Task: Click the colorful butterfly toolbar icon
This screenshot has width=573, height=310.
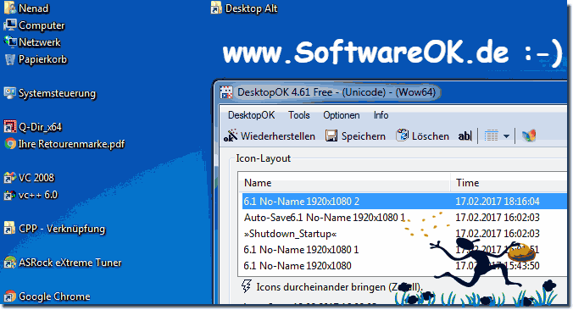Action: [x=529, y=136]
